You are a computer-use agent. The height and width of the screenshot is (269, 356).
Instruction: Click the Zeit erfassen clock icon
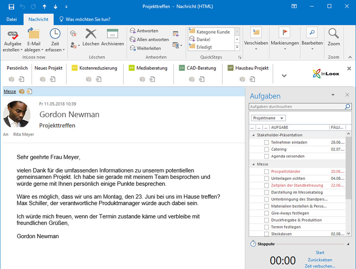[55, 34]
